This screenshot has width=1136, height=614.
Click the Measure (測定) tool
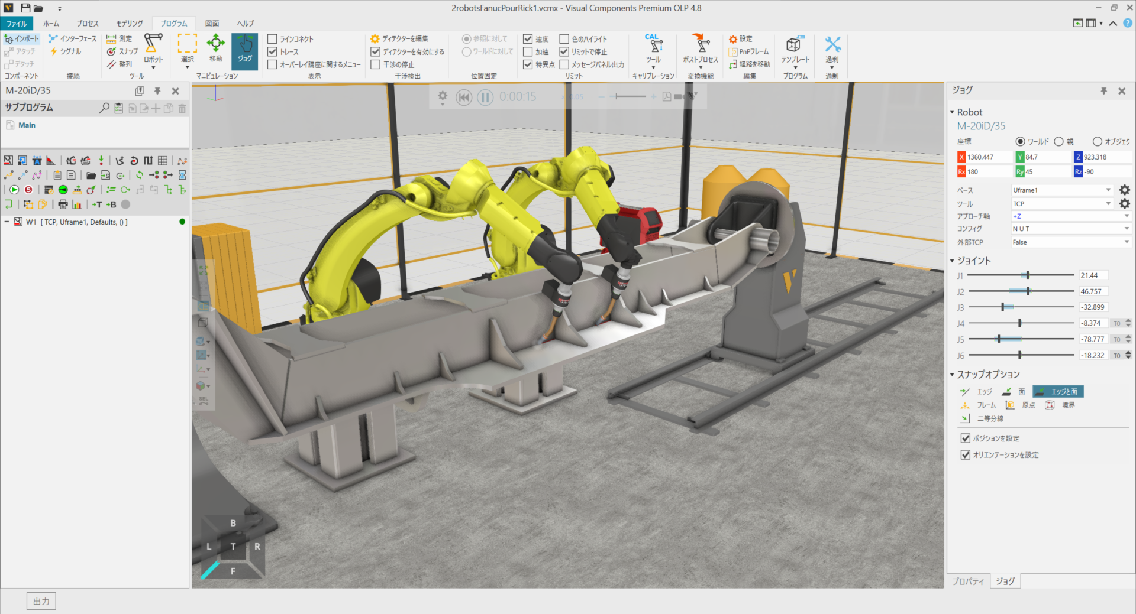[120, 38]
